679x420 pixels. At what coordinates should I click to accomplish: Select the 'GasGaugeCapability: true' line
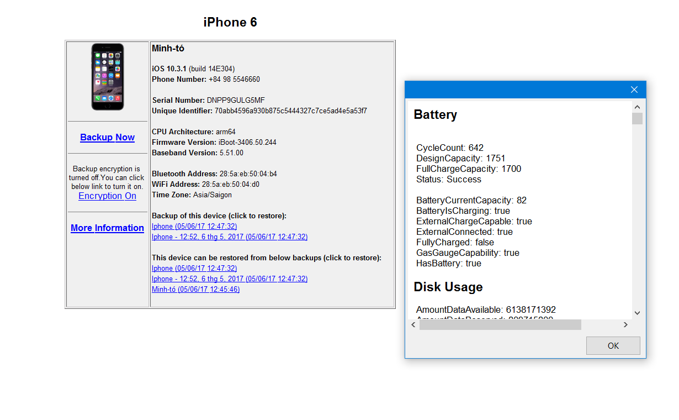(468, 253)
